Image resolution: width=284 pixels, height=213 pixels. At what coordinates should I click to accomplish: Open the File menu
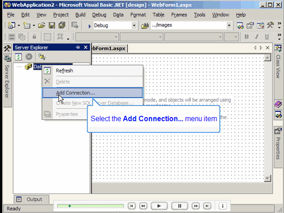point(11,15)
